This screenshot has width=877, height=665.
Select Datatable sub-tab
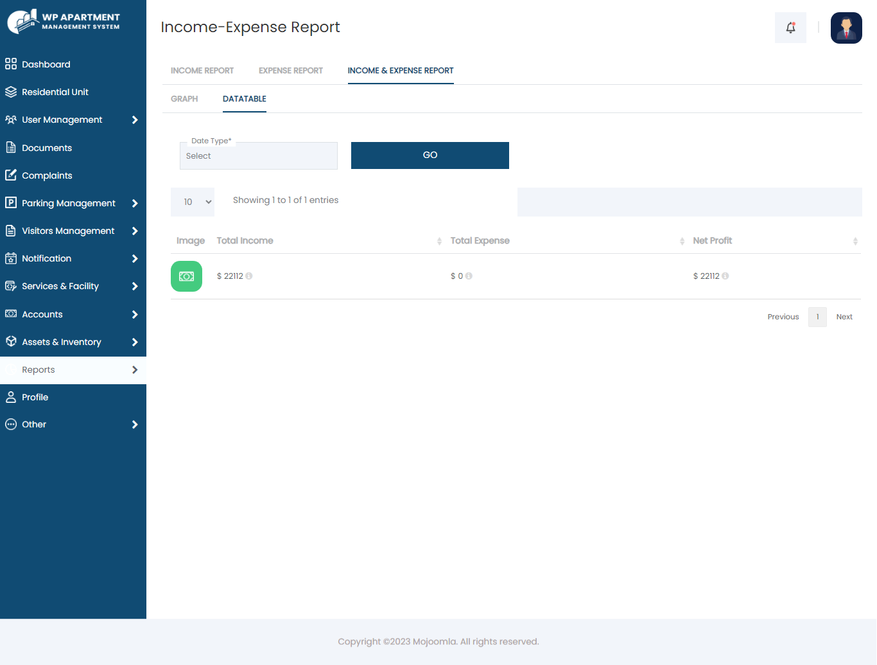pos(245,99)
